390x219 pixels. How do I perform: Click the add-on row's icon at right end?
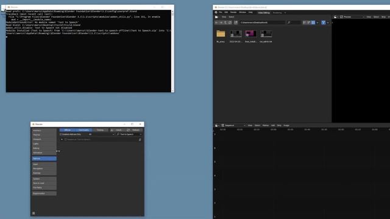pos(140,139)
